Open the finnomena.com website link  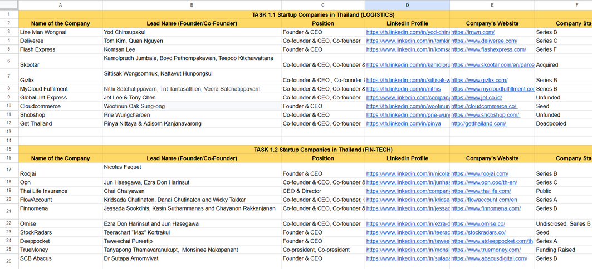click(486, 208)
